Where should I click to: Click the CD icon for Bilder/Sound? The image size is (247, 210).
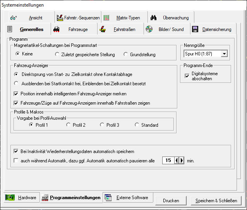(149, 29)
